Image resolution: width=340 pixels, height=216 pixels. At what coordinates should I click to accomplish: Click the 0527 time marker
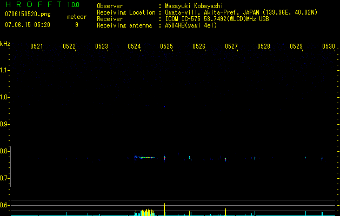click(x=231, y=46)
